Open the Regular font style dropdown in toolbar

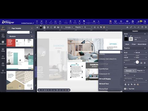pyautogui.click(x=79, y=27)
